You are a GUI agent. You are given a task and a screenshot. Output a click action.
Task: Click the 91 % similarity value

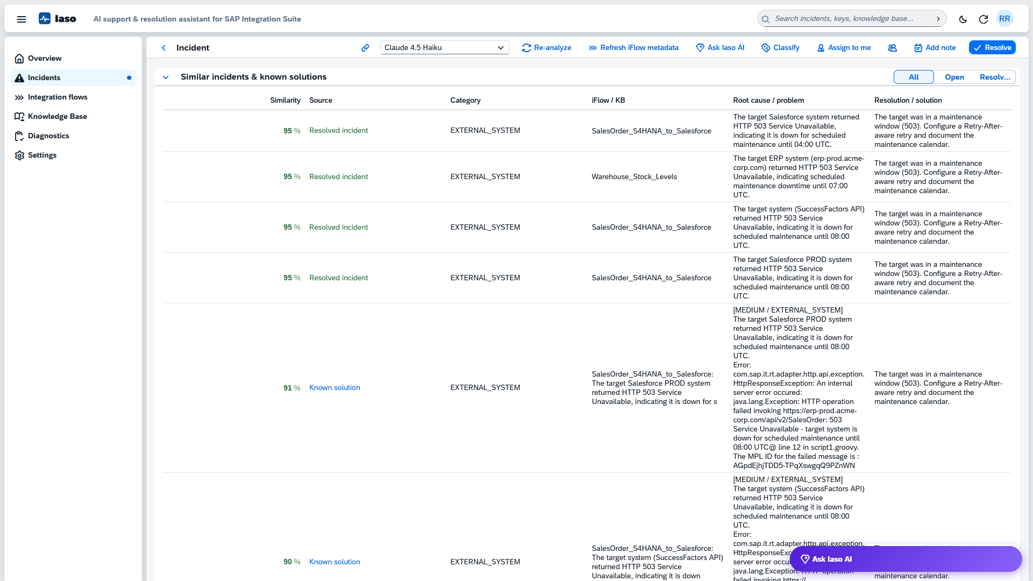(292, 388)
